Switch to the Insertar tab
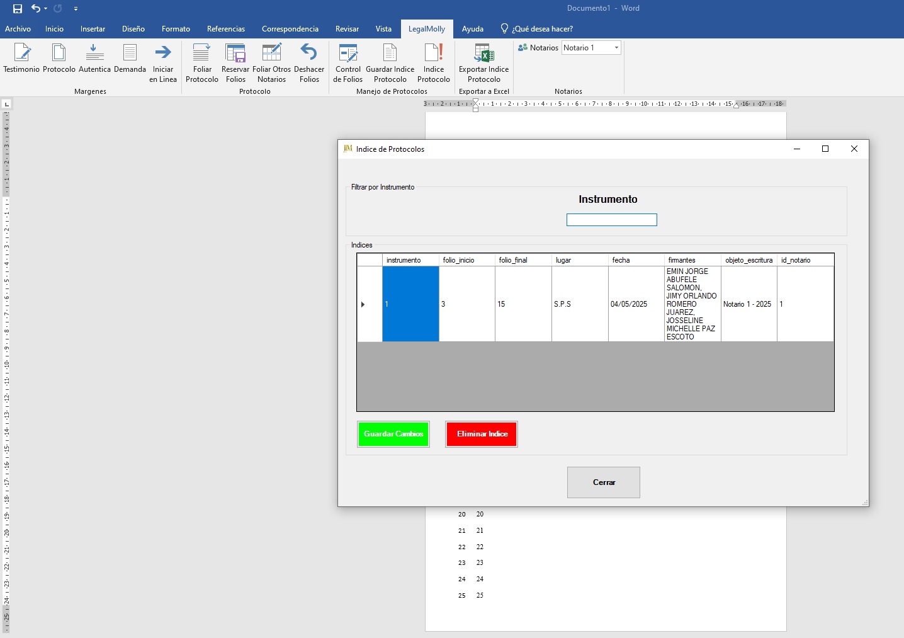Screen dimensions: 904x638 tap(93, 29)
